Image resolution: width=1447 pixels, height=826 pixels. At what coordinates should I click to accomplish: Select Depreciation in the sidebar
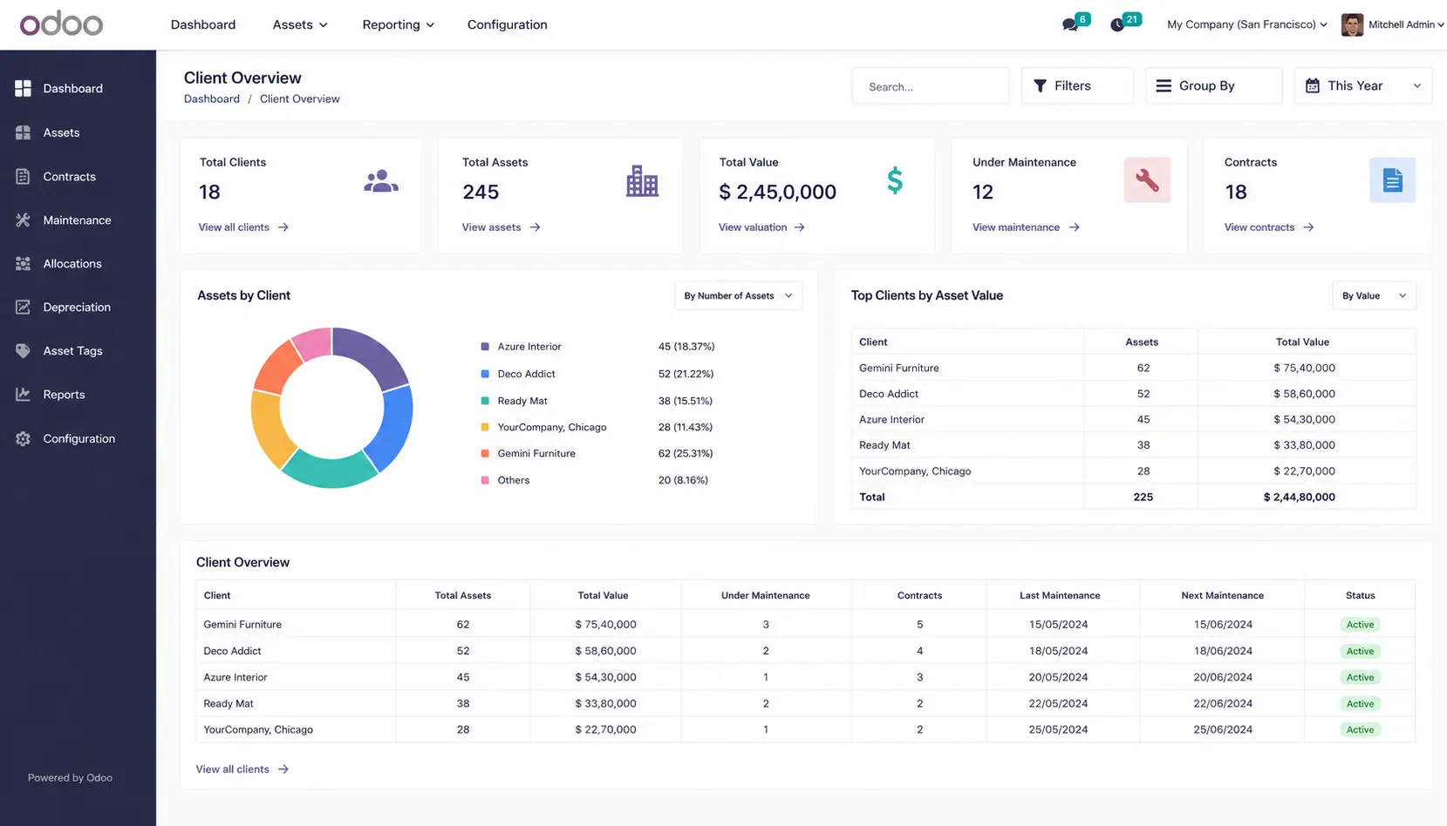click(x=77, y=307)
